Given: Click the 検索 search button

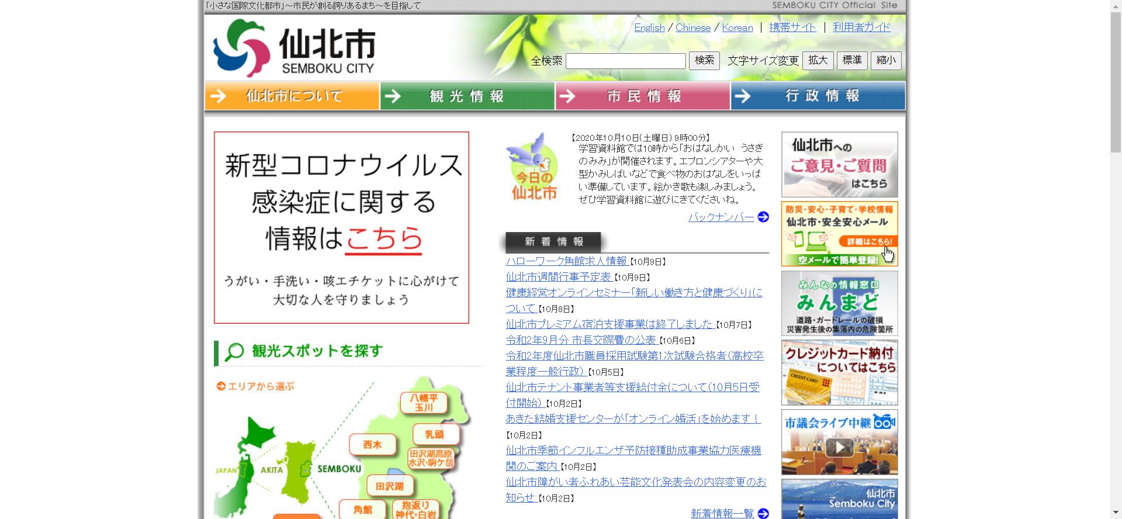Looking at the screenshot, I should click(704, 61).
